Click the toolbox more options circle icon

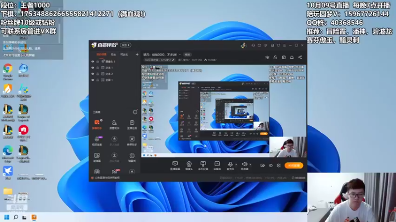(135, 112)
